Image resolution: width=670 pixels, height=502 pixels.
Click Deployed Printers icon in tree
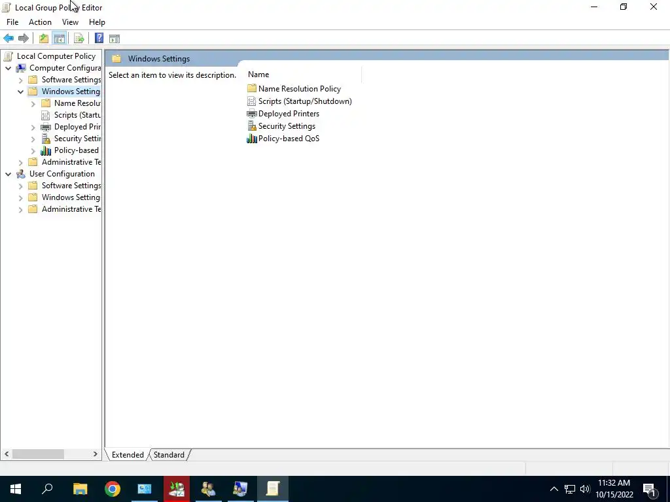(x=46, y=127)
